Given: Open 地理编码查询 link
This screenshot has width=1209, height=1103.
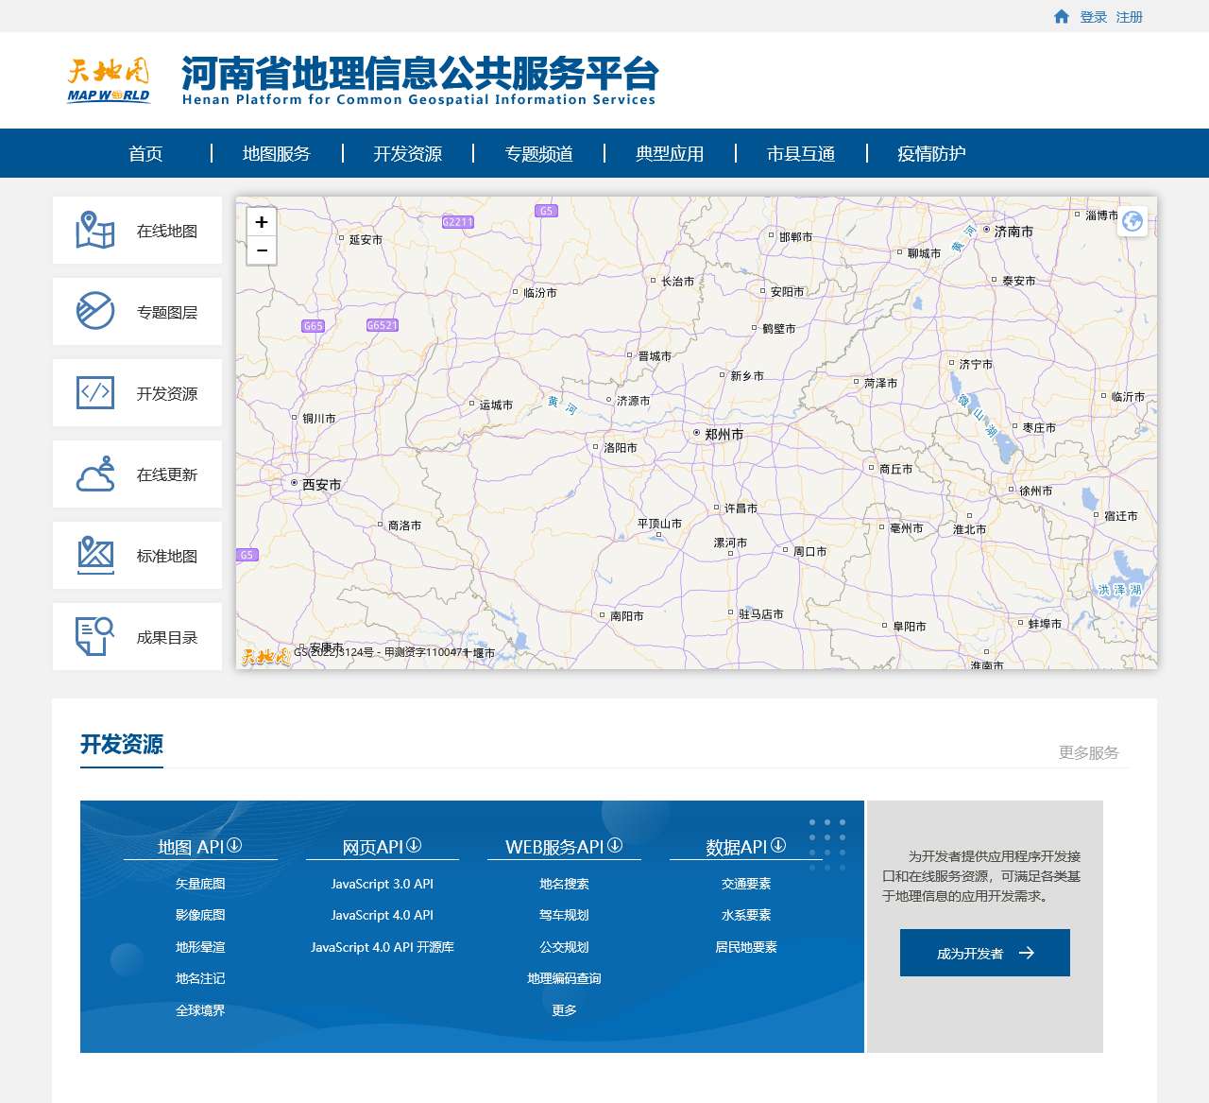Looking at the screenshot, I should pyautogui.click(x=564, y=978).
